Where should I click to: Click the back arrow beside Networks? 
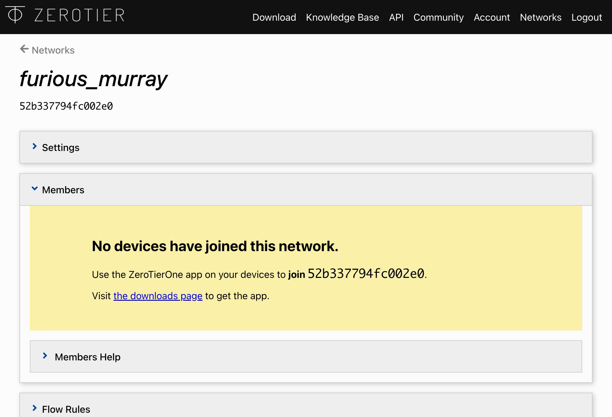(24, 49)
